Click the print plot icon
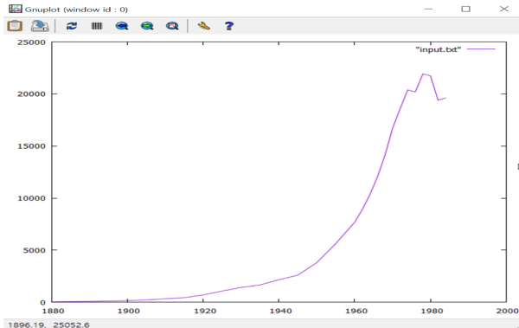Screen dimensions: 519x328 [x=40, y=26]
